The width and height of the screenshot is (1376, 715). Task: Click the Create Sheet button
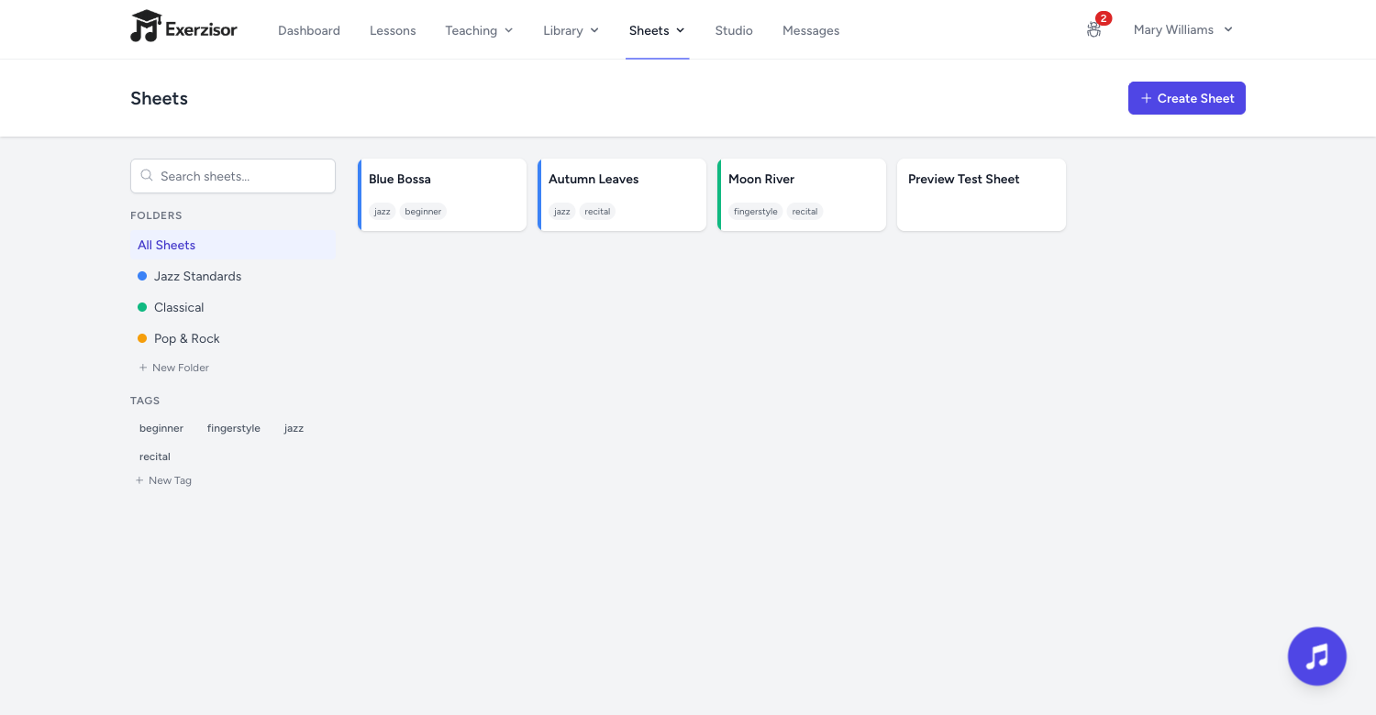coord(1187,98)
